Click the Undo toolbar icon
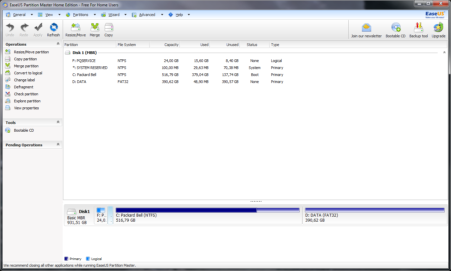 point(10,27)
